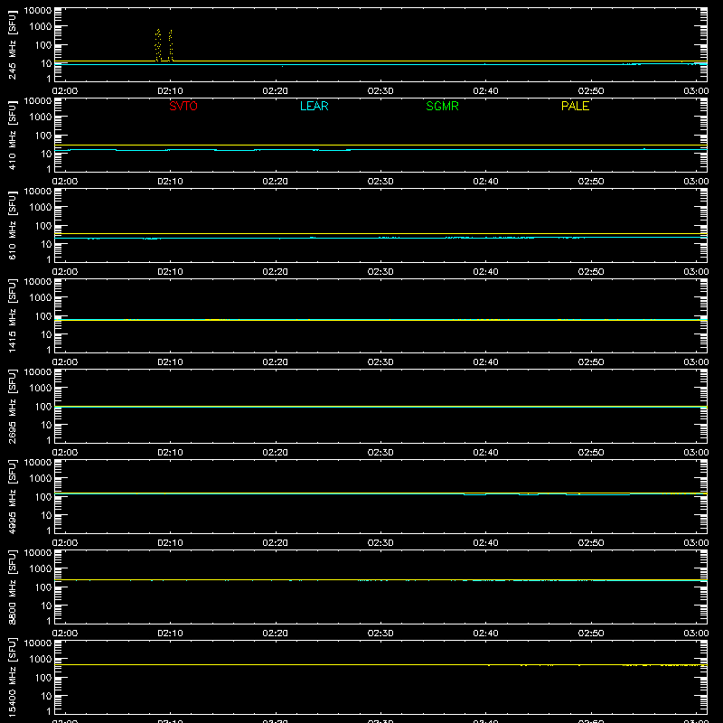Image resolution: width=723 pixels, height=723 pixels.
Task: Click the 02:20 time label below 410 MHz plot
Action: [276, 182]
